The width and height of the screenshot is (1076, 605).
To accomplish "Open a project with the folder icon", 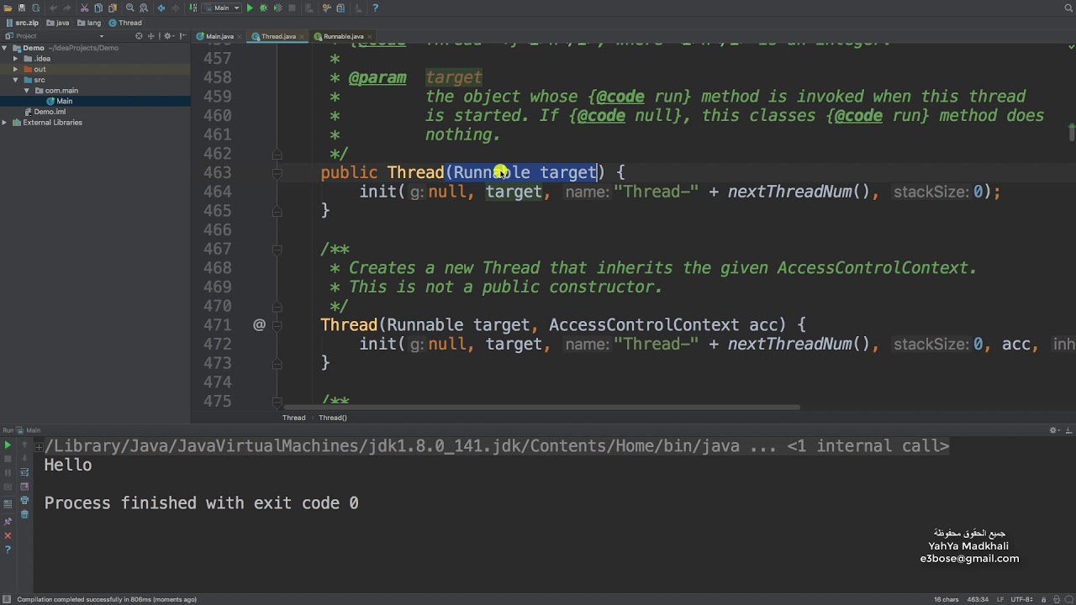I will coord(8,8).
